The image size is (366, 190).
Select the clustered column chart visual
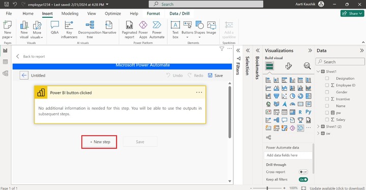tap(292, 80)
